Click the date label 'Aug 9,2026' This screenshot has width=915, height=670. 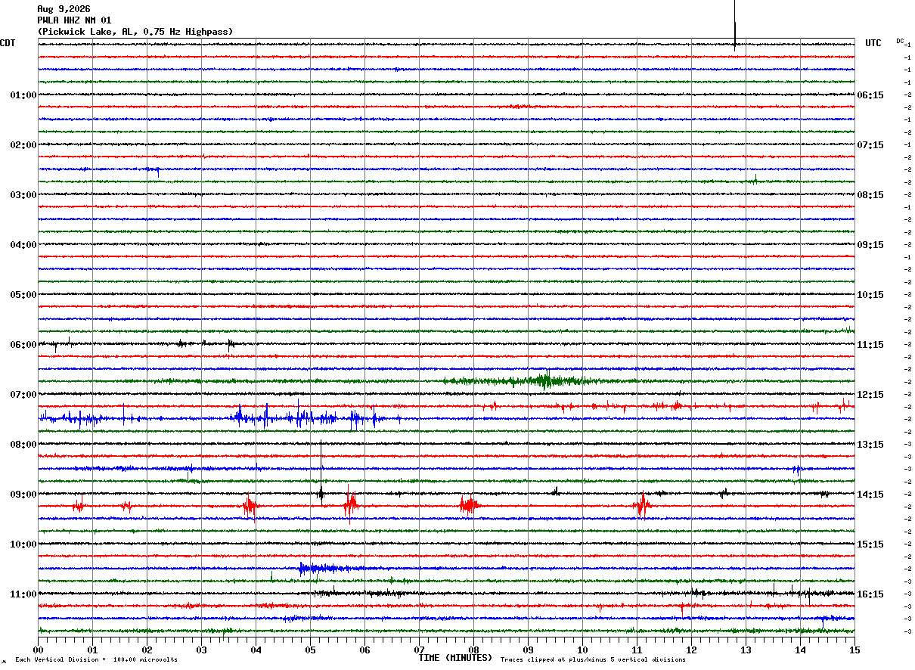point(64,8)
